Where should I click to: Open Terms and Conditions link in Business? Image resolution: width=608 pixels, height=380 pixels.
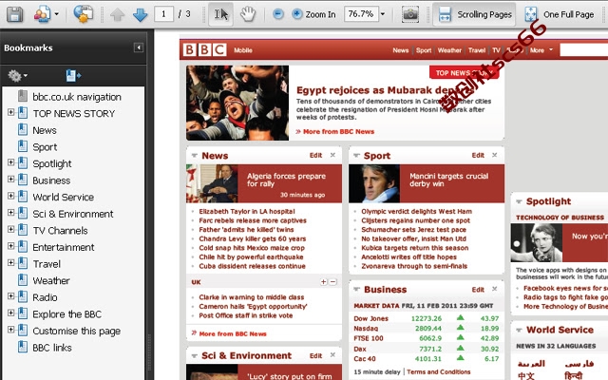pos(439,371)
